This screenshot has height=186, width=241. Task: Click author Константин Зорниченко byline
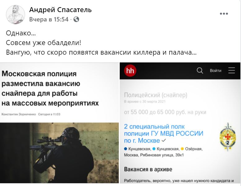(x=19, y=114)
